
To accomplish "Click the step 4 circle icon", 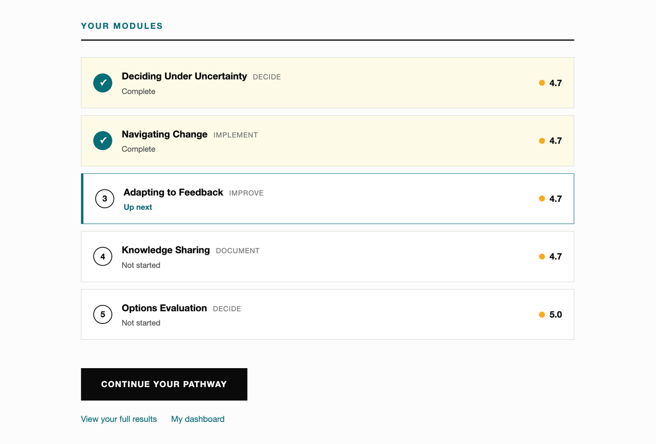I will pos(102,257).
